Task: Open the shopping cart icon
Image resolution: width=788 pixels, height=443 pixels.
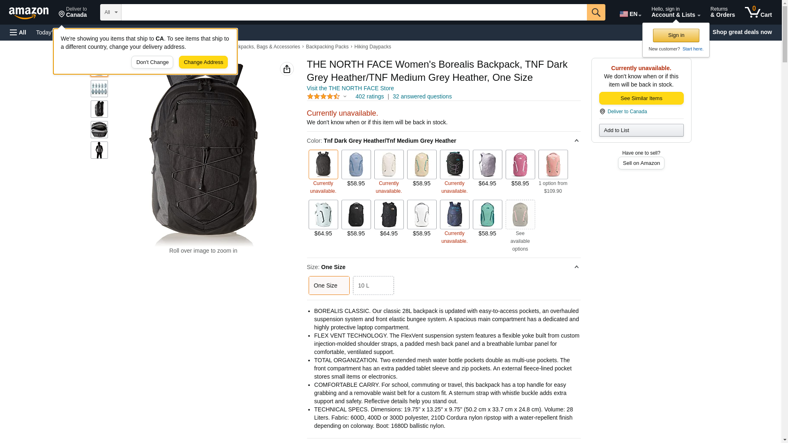Action: (x=758, y=12)
